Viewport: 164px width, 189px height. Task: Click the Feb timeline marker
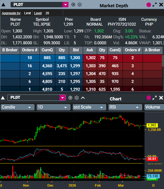[98, 185]
